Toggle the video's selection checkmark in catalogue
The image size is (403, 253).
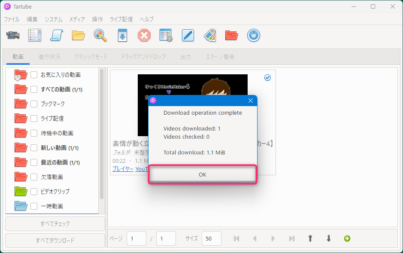(x=267, y=77)
